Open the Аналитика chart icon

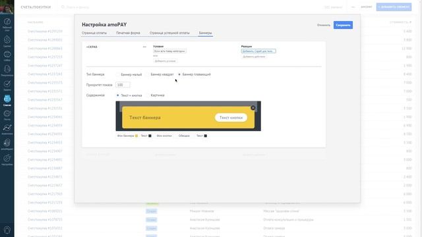pyautogui.click(x=7, y=129)
